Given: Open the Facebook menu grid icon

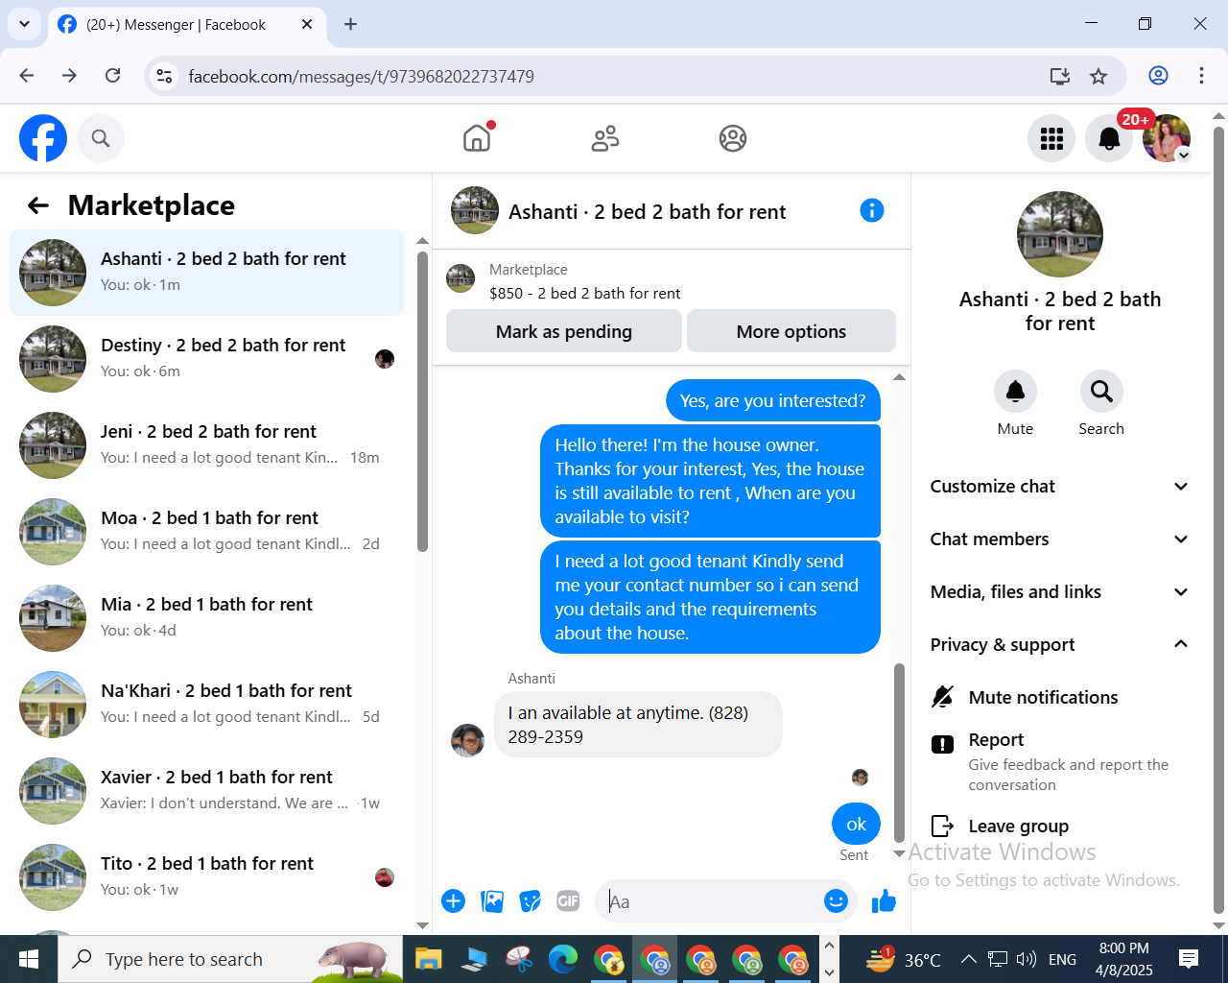Looking at the screenshot, I should [1051, 138].
